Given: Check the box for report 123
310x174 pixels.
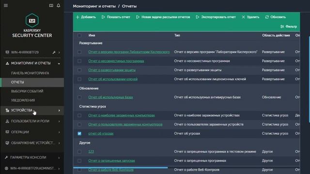Looking at the screenshot, I should (79, 152).
